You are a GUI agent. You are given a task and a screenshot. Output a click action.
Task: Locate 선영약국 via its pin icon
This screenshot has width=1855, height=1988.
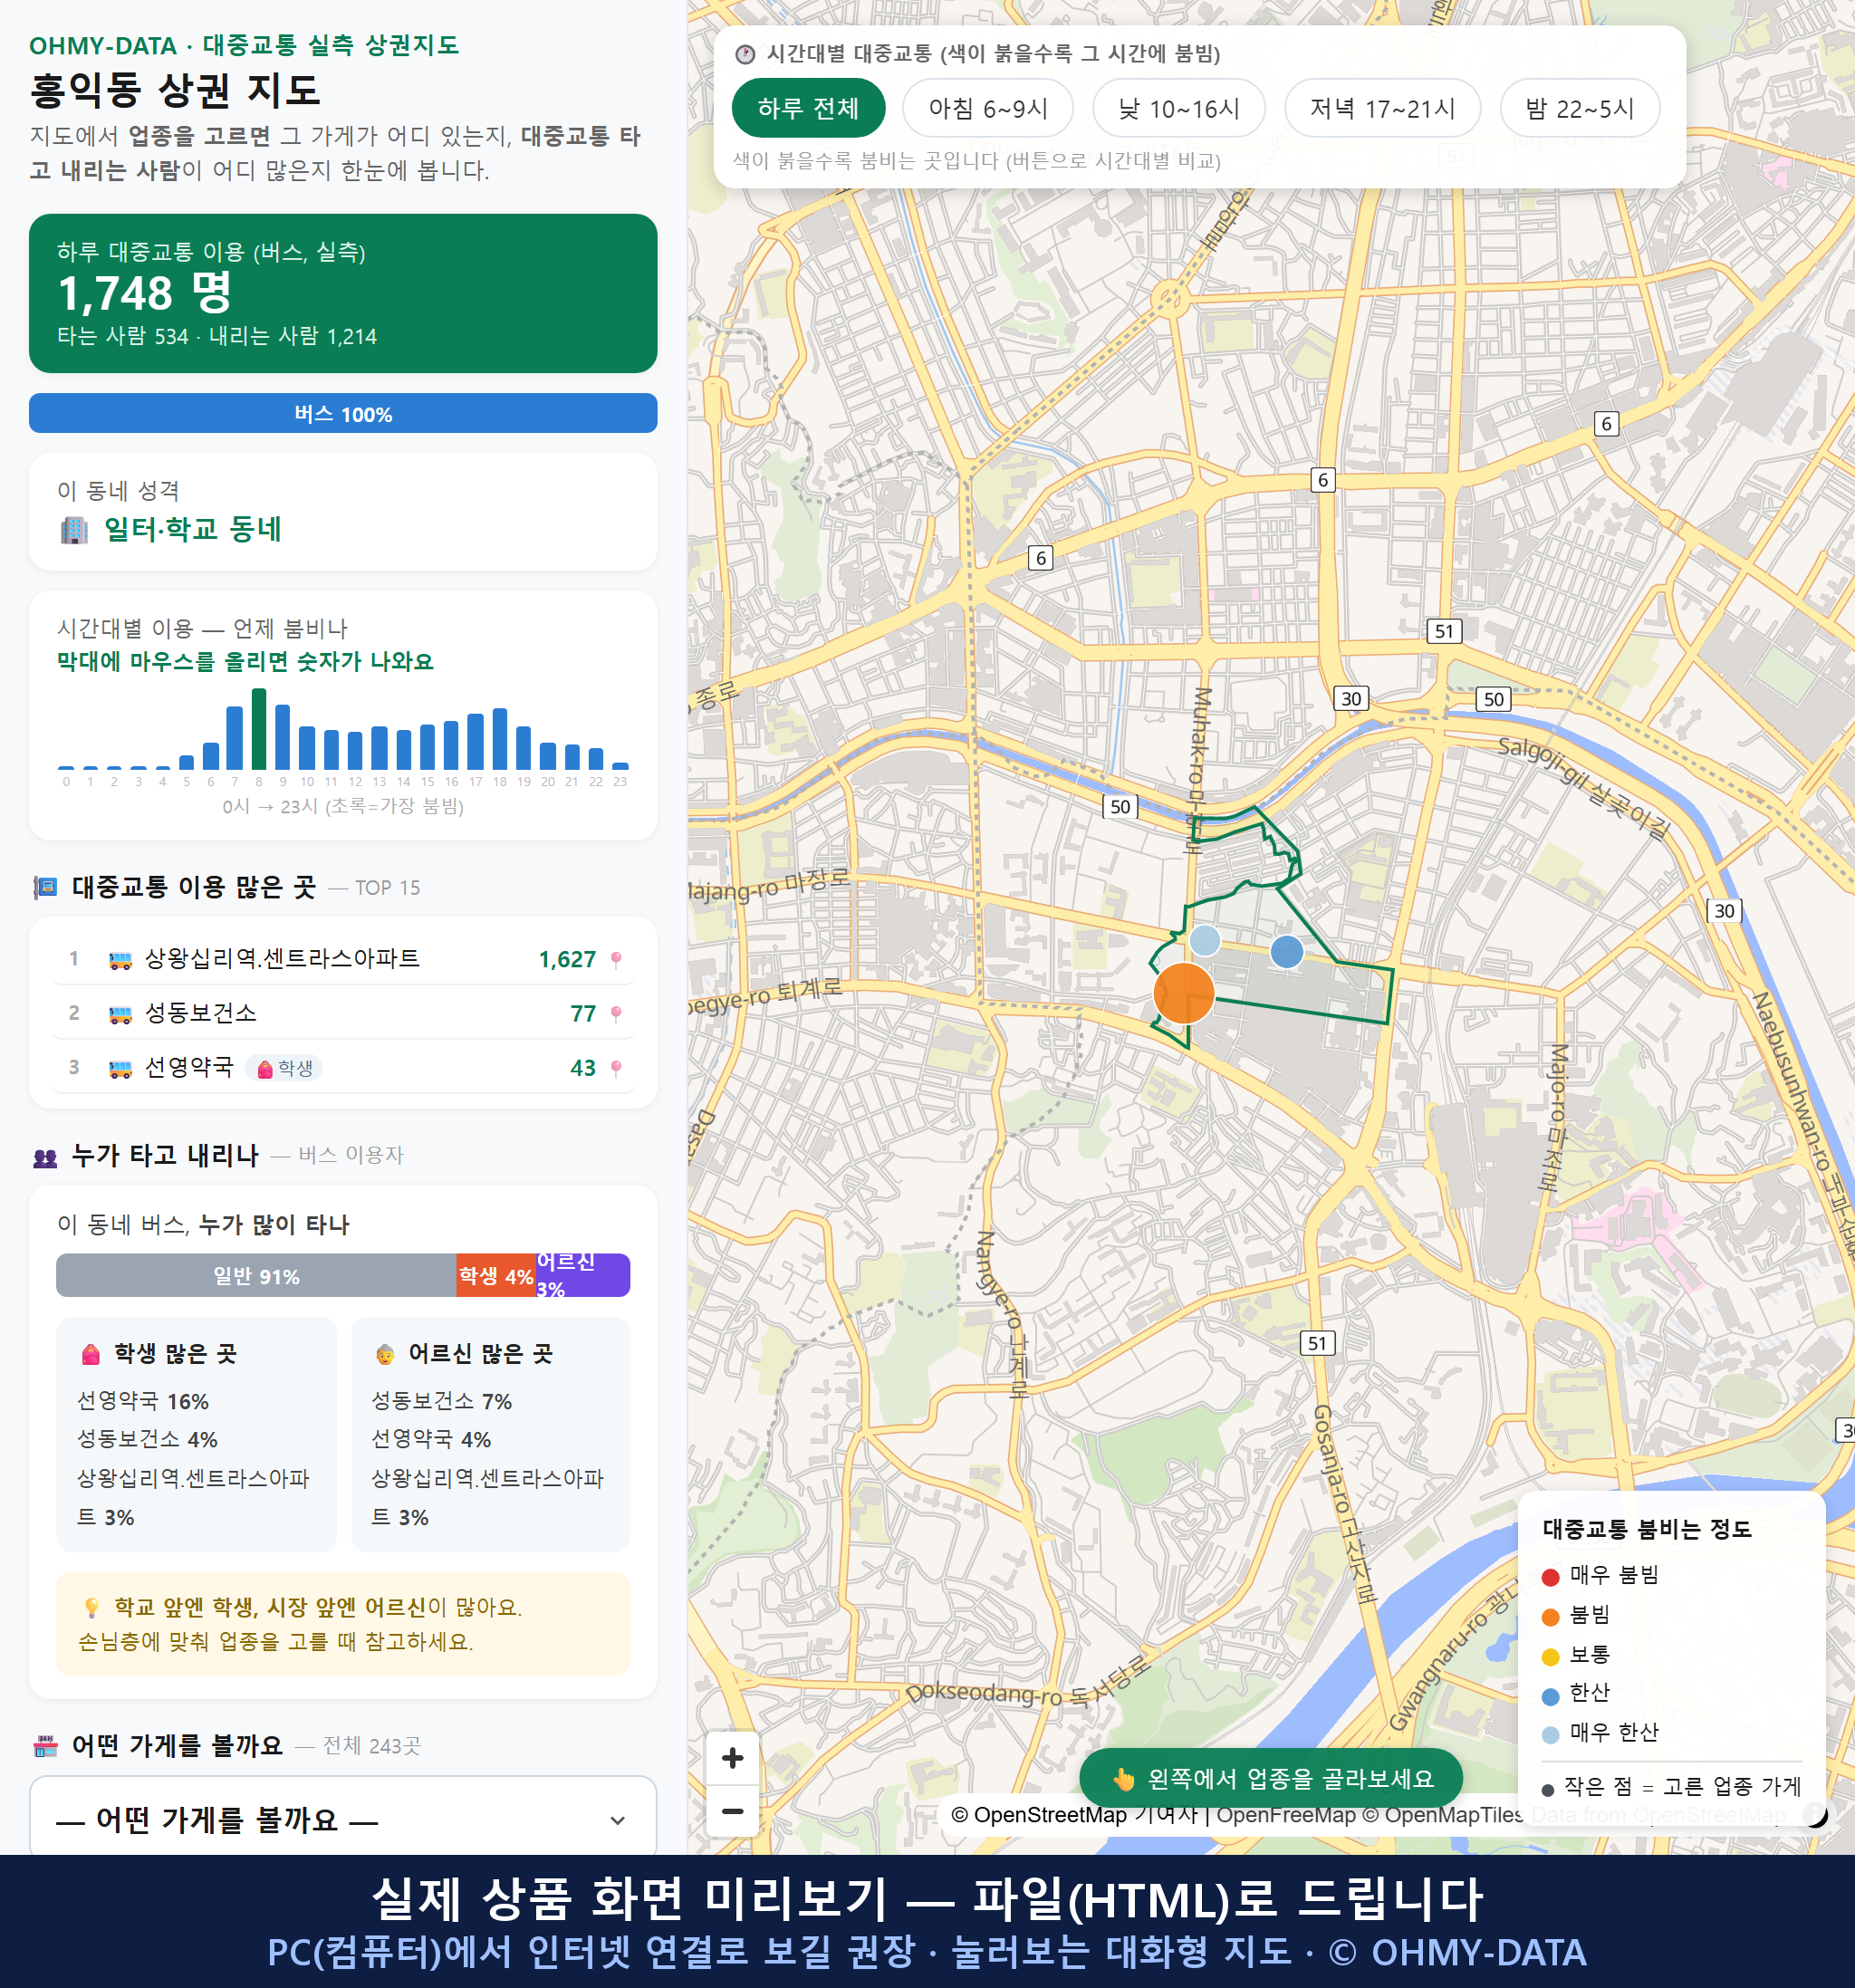pyautogui.click(x=616, y=1068)
